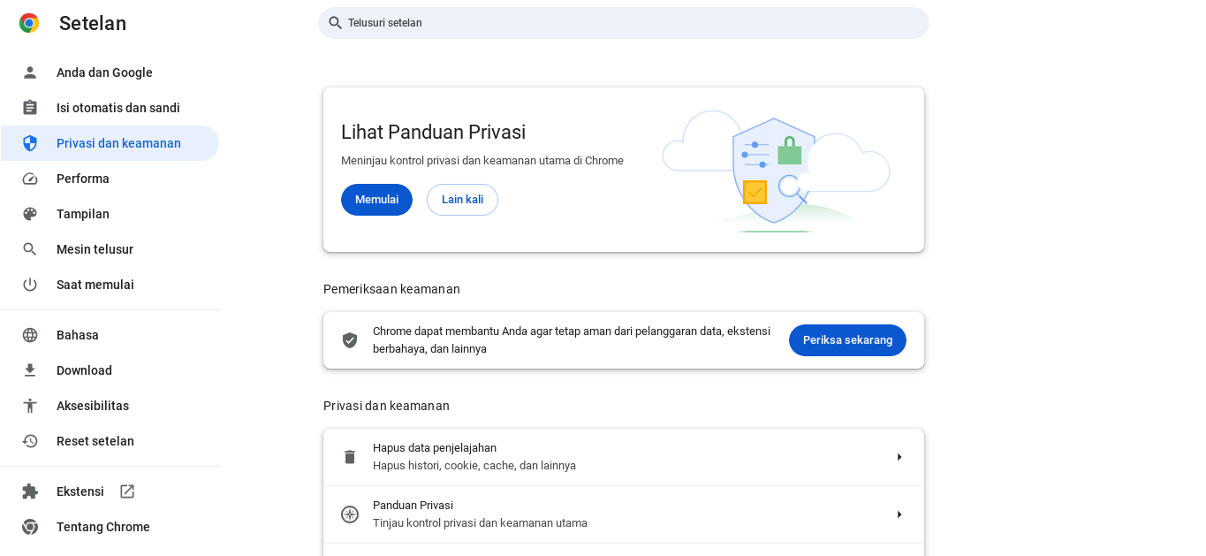Click the Lain kali button
1206x556 pixels.
click(x=462, y=200)
